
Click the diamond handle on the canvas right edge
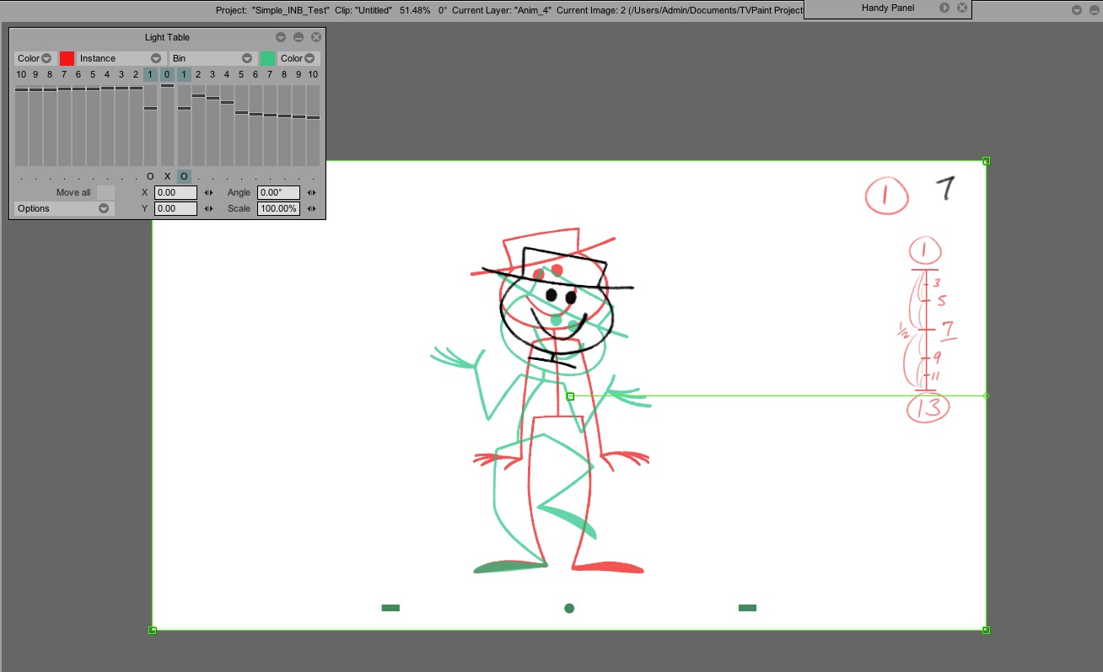[x=986, y=395]
